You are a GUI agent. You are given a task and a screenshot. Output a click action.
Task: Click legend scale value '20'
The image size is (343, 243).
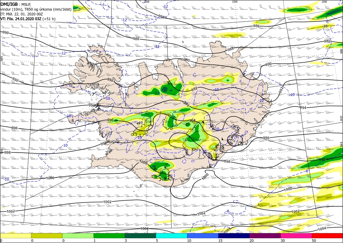[x=251, y=241]
